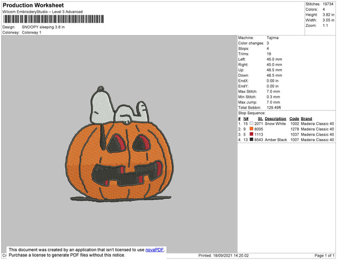
Task: Select the machine value 'Tajima'
Action: (x=272, y=38)
